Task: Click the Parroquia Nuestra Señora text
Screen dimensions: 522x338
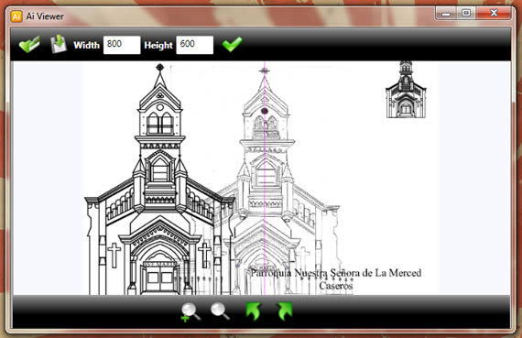Action: coord(336,273)
